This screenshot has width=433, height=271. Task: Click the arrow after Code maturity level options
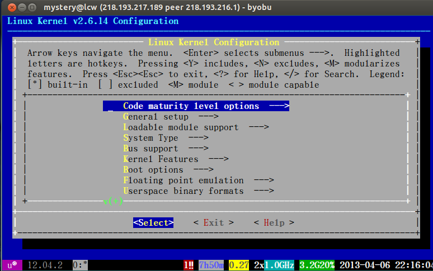click(x=279, y=106)
